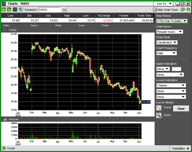Click the High column header
Image resolution: width=192 pixels, height=152 pixels.
(67, 16)
